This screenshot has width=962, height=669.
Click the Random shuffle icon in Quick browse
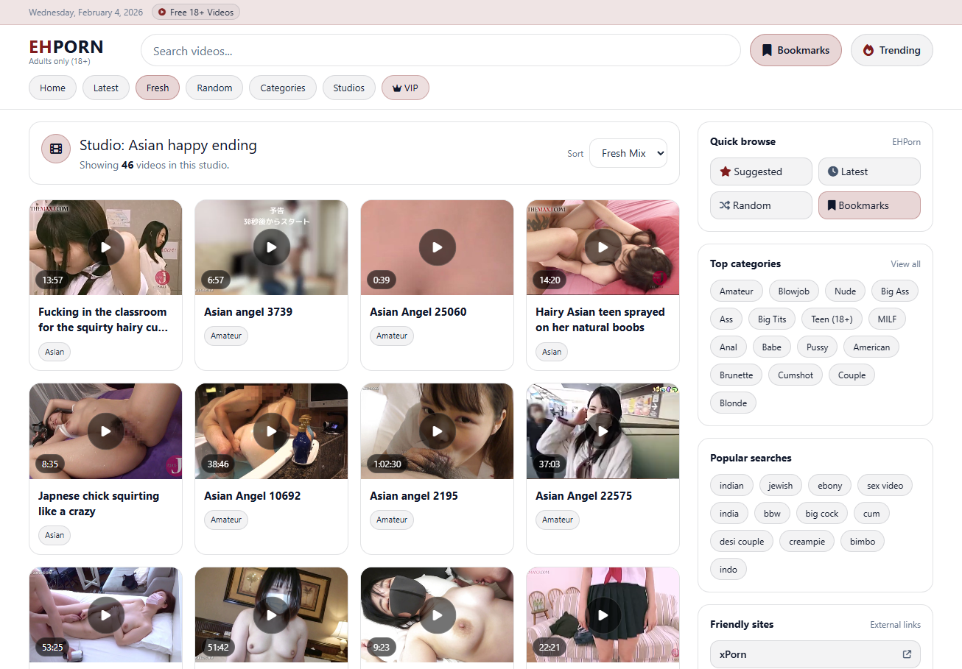pos(724,205)
